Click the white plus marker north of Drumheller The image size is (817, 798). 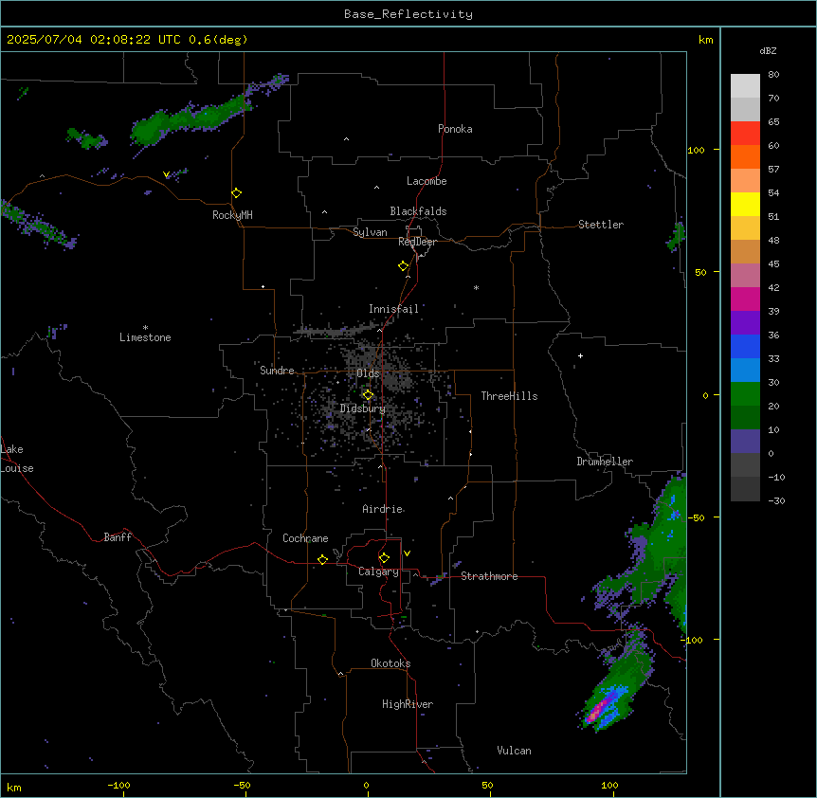pyautogui.click(x=580, y=355)
